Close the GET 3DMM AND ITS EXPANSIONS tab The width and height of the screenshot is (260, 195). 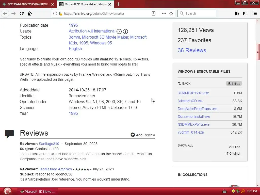coord(53,4)
